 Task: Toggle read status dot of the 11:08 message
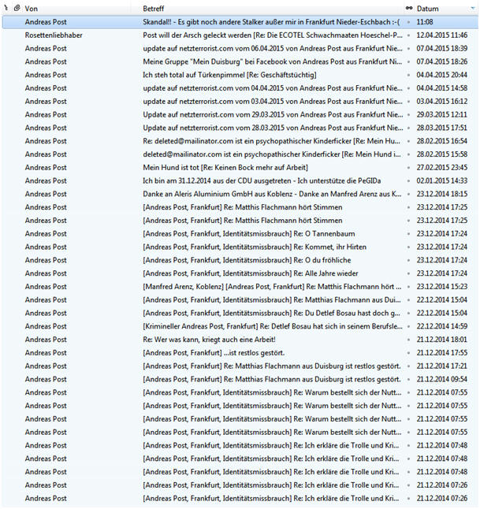(x=408, y=22)
